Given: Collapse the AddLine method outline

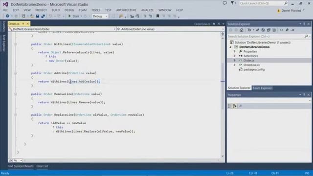Looking at the screenshot, I should tap(16, 73).
